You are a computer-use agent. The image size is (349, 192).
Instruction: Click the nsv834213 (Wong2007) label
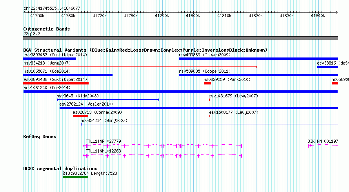click(47, 63)
